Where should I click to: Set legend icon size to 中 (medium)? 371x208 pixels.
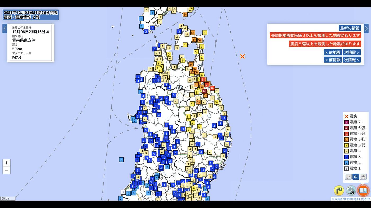pyautogui.click(x=356, y=177)
